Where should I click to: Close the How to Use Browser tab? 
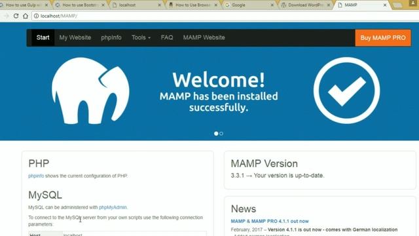tap(215, 5)
